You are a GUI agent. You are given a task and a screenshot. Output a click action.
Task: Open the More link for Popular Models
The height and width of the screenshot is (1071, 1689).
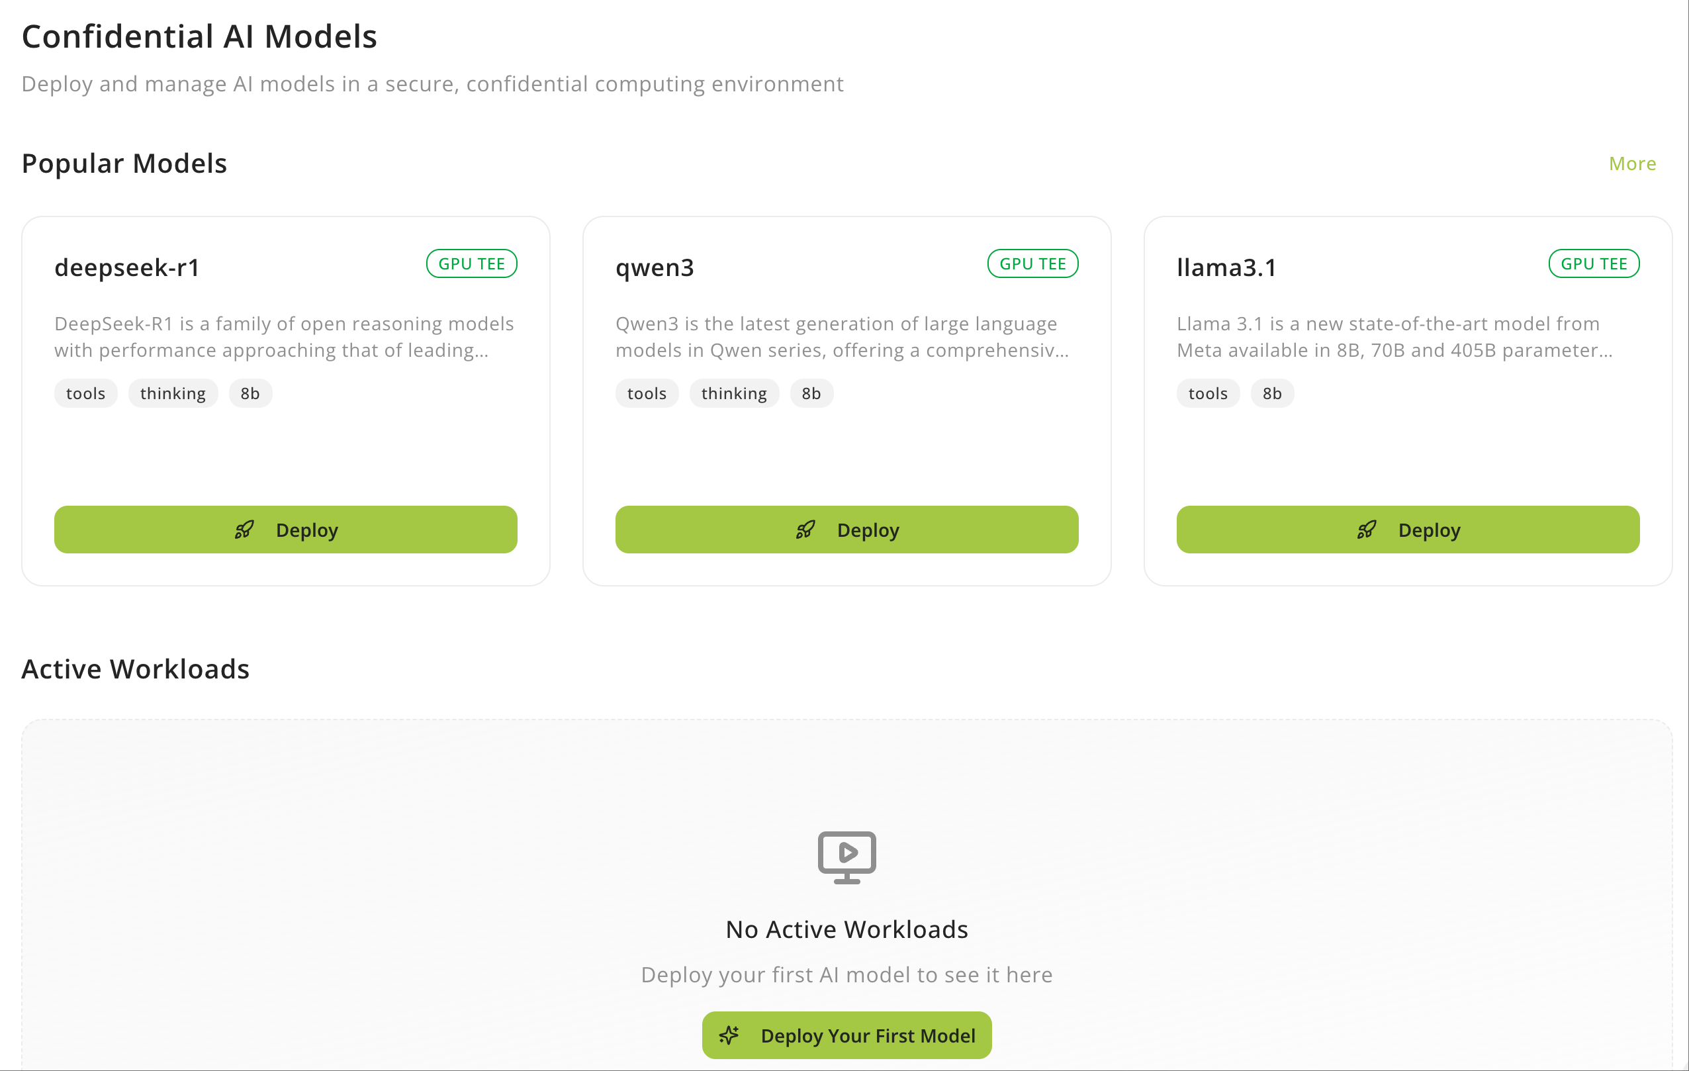click(1632, 163)
